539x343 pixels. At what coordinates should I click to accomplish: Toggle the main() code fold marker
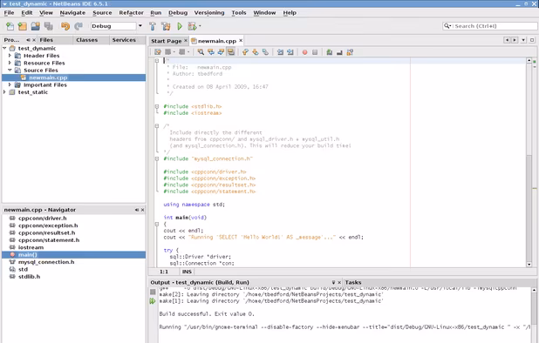tap(157, 224)
